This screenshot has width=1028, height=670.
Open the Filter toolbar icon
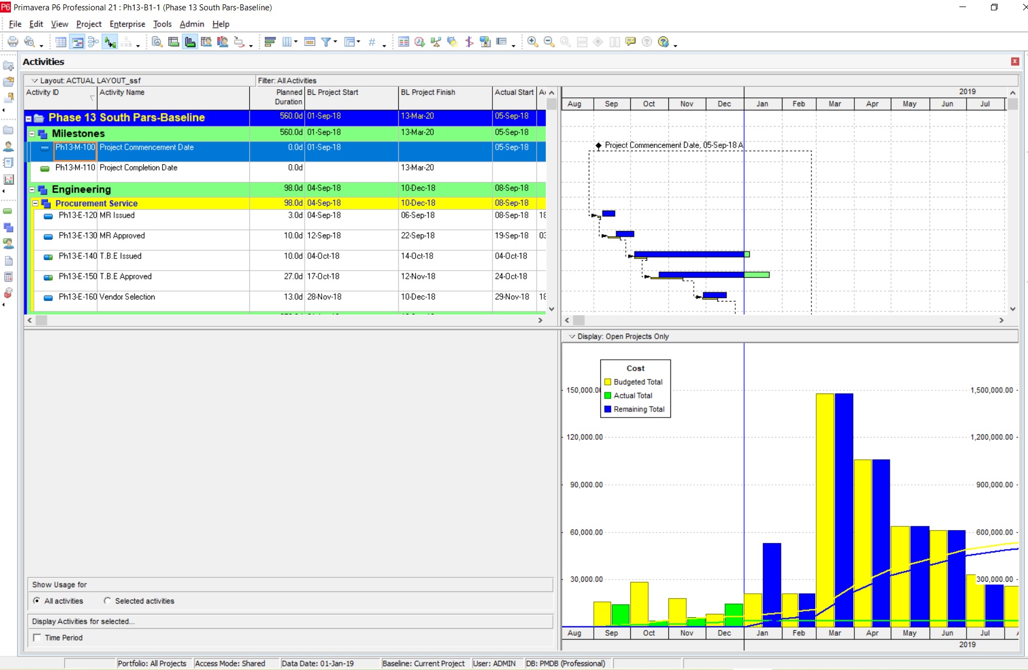(326, 42)
